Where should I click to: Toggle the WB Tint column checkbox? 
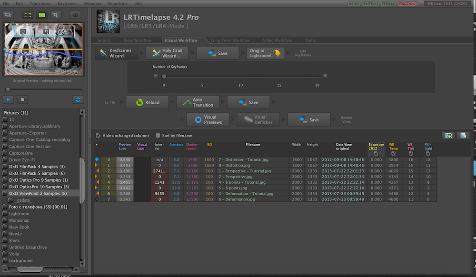pyautogui.click(x=411, y=154)
